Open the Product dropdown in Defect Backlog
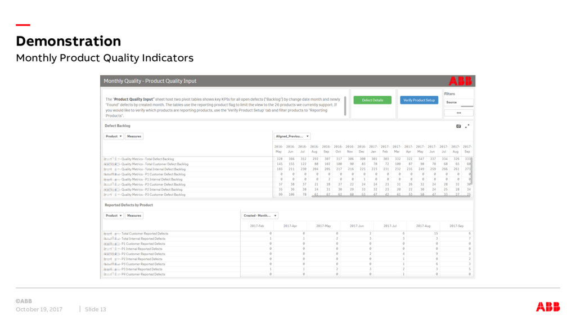 point(114,136)
